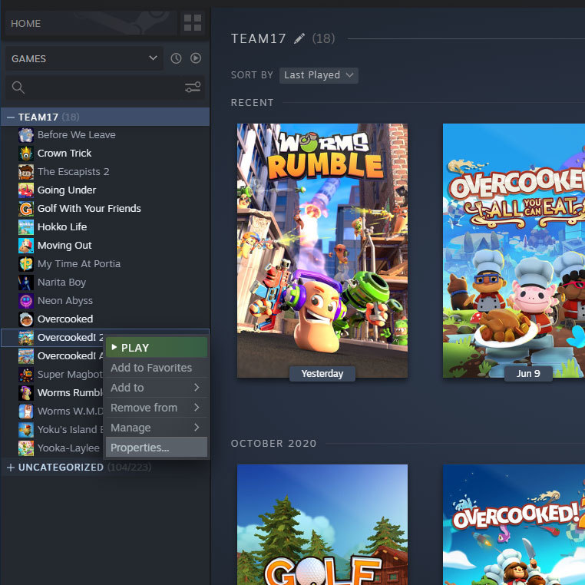This screenshot has height=585, width=585.
Task: Click the Crown Trick game icon
Action: [x=26, y=153]
